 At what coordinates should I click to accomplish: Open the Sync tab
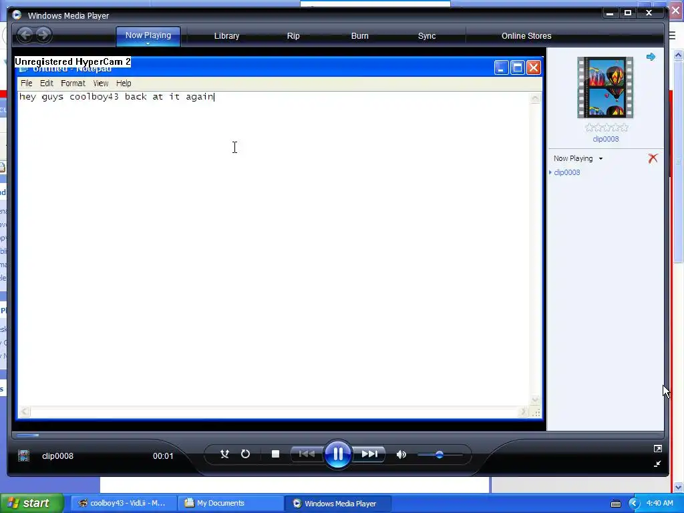pos(427,36)
